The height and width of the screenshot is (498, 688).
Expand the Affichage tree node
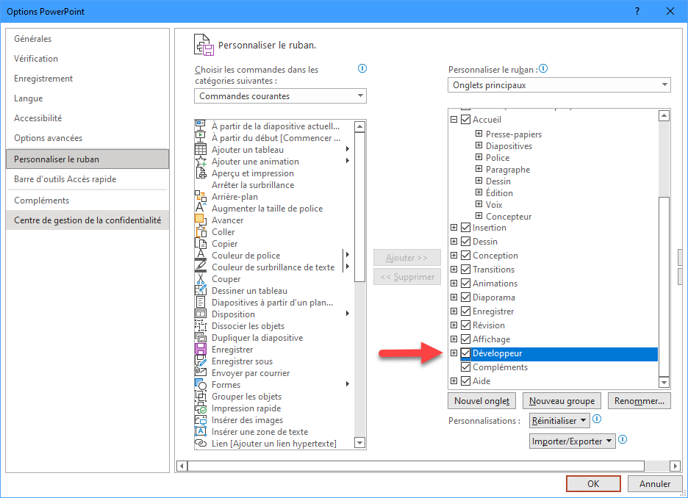tap(454, 339)
